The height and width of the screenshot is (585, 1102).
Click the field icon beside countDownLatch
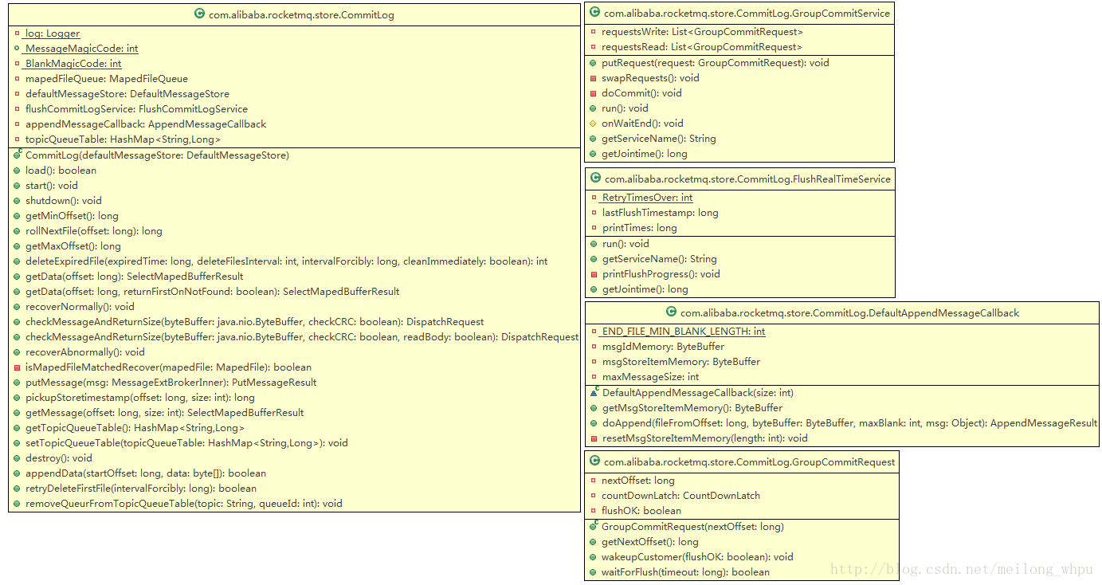(x=593, y=496)
